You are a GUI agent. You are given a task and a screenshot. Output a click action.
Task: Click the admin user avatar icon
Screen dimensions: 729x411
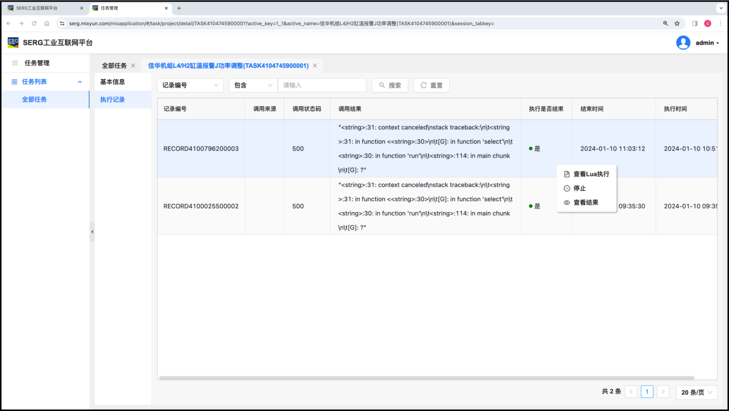coord(683,43)
